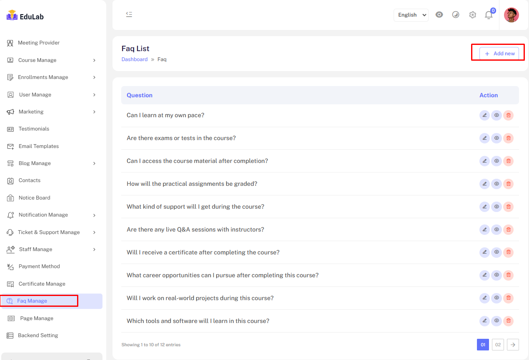The height and width of the screenshot is (360, 529).
Task: Follow the Dashboard breadcrumb link
Action: coord(134,59)
